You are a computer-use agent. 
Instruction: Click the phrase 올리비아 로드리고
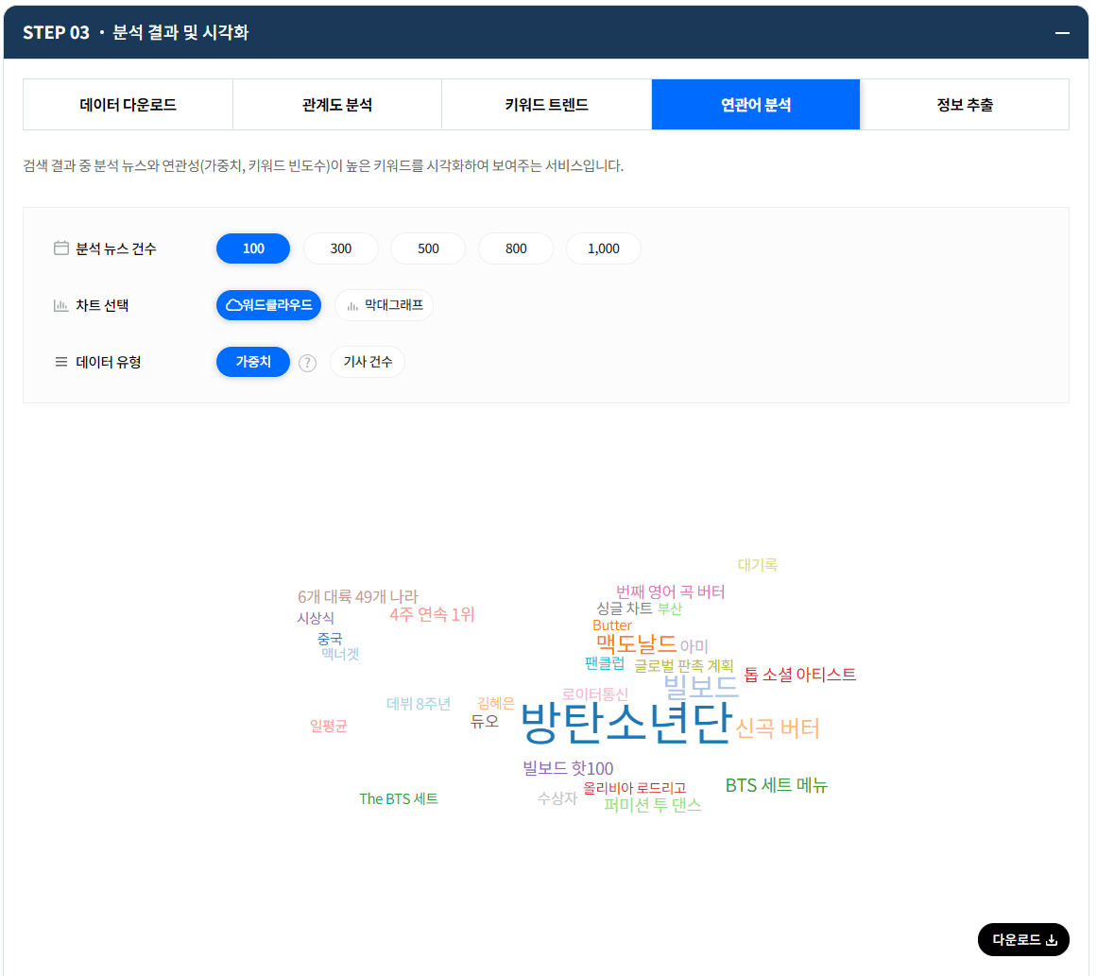pyautogui.click(x=635, y=789)
